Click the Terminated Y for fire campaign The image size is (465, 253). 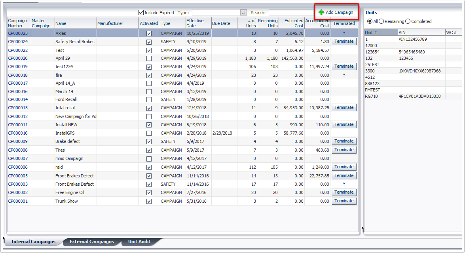(344, 75)
